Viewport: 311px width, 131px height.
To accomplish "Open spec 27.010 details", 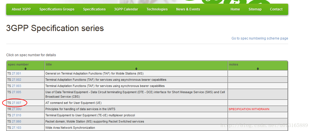I will tap(16, 115).
